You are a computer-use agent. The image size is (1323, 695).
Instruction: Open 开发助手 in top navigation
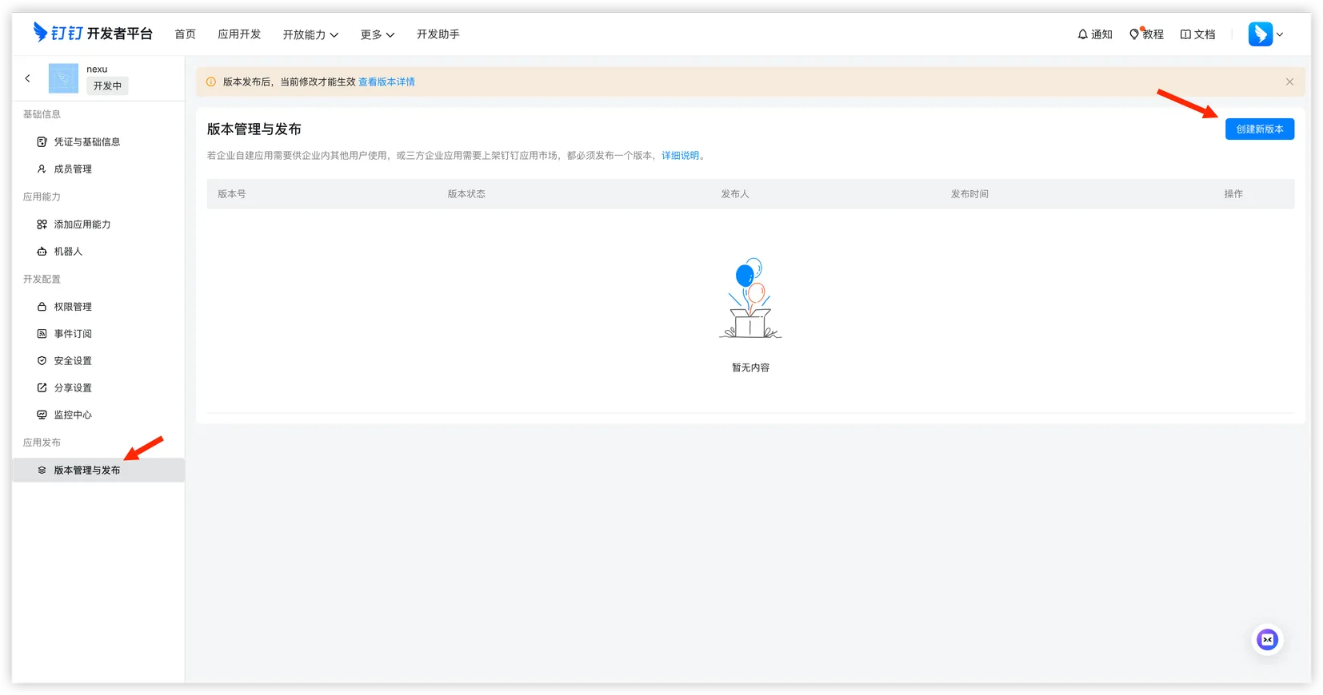[x=438, y=34]
